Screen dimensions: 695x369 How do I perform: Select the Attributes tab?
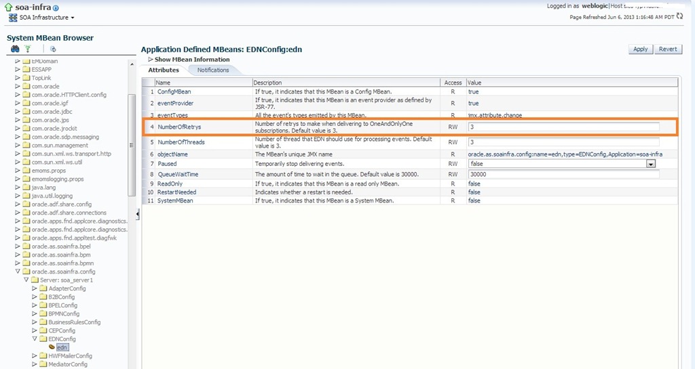[164, 70]
